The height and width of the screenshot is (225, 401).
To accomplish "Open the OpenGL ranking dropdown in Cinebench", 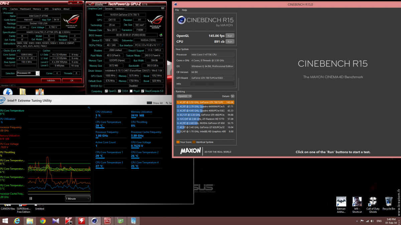I will click(x=184, y=96).
